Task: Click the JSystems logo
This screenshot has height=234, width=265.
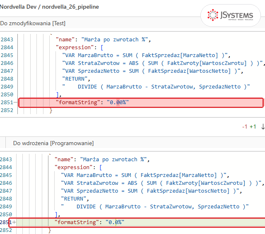Action: pos(230,15)
